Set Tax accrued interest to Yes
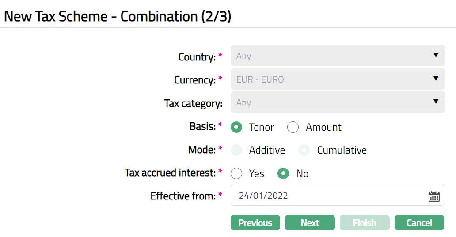This screenshot has height=237, width=456. (237, 173)
